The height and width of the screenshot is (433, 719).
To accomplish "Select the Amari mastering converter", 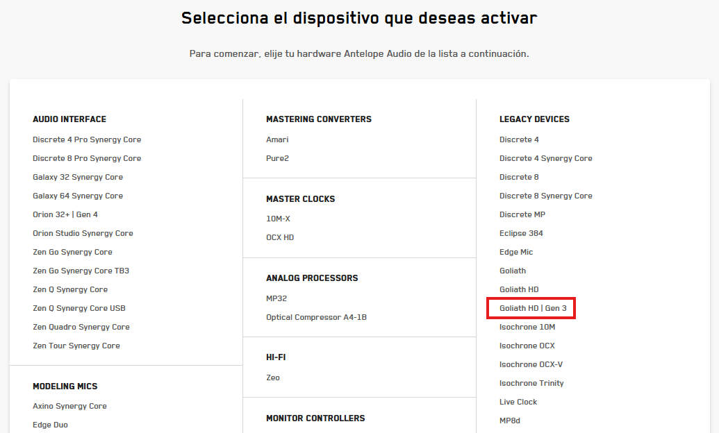I will [277, 139].
